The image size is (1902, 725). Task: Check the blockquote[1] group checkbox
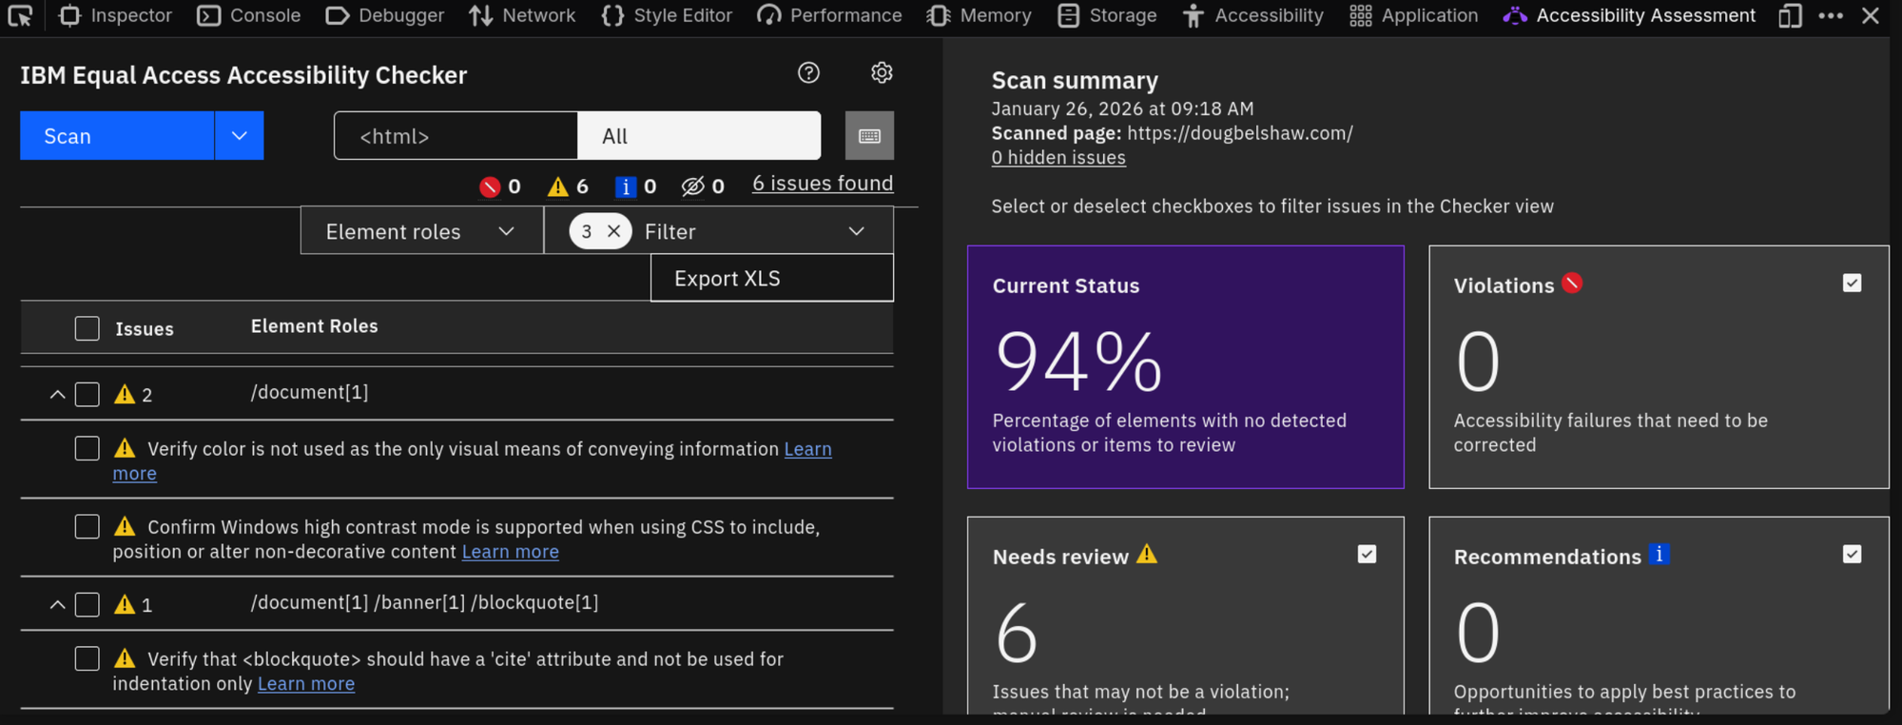click(x=87, y=604)
